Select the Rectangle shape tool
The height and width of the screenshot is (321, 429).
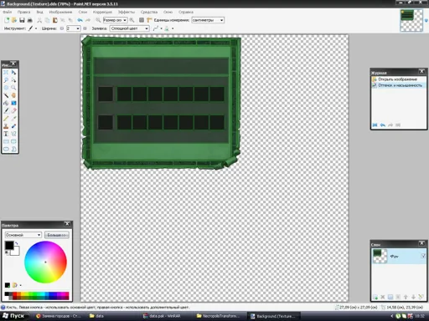(x=6, y=141)
